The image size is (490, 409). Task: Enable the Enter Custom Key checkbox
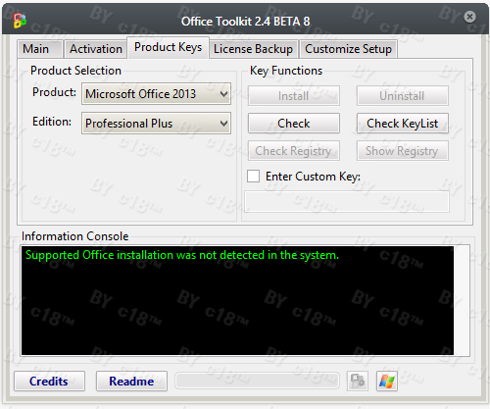(254, 176)
